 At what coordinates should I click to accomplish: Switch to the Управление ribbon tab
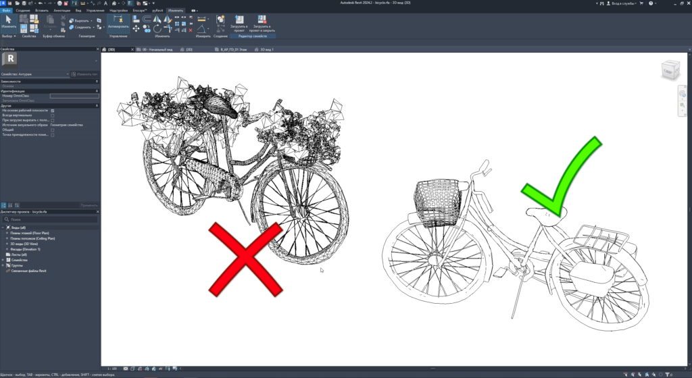click(x=95, y=10)
